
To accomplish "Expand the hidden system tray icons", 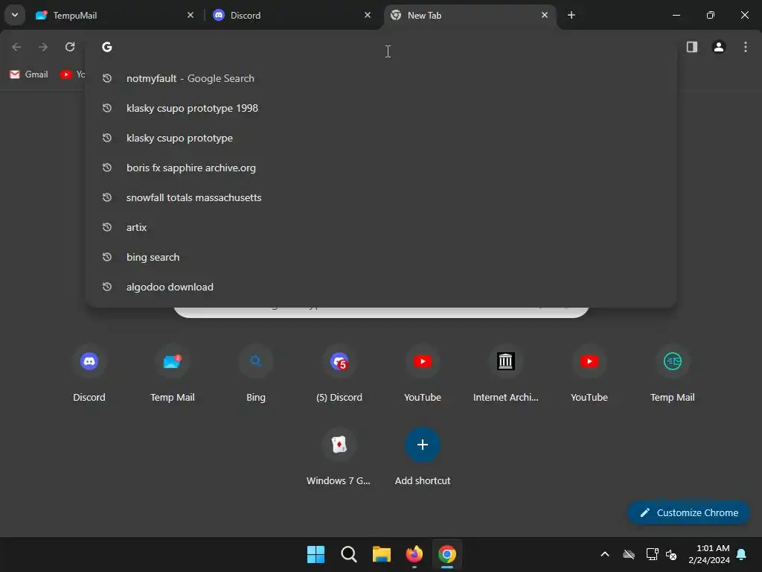I will [x=605, y=554].
